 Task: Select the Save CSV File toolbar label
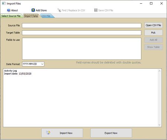point(106,10)
